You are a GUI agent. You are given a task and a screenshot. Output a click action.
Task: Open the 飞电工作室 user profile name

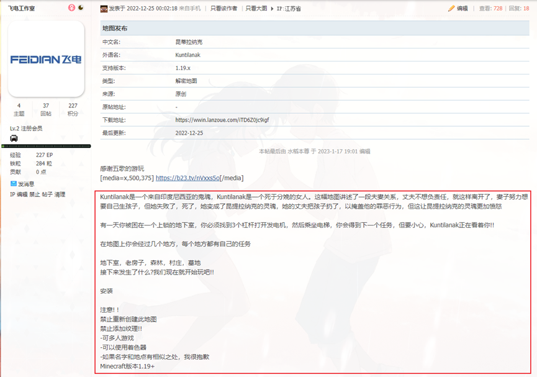click(21, 8)
